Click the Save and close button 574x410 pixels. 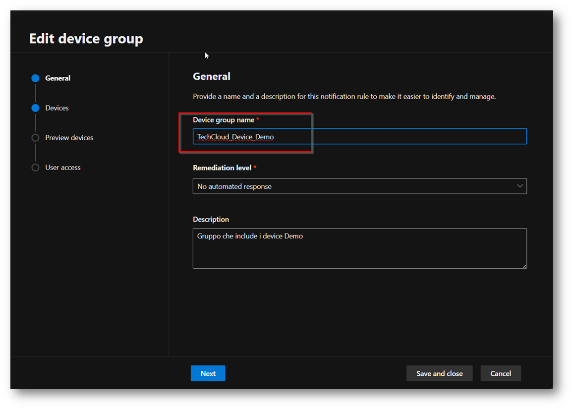(439, 374)
